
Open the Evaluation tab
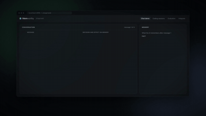tap(171, 19)
